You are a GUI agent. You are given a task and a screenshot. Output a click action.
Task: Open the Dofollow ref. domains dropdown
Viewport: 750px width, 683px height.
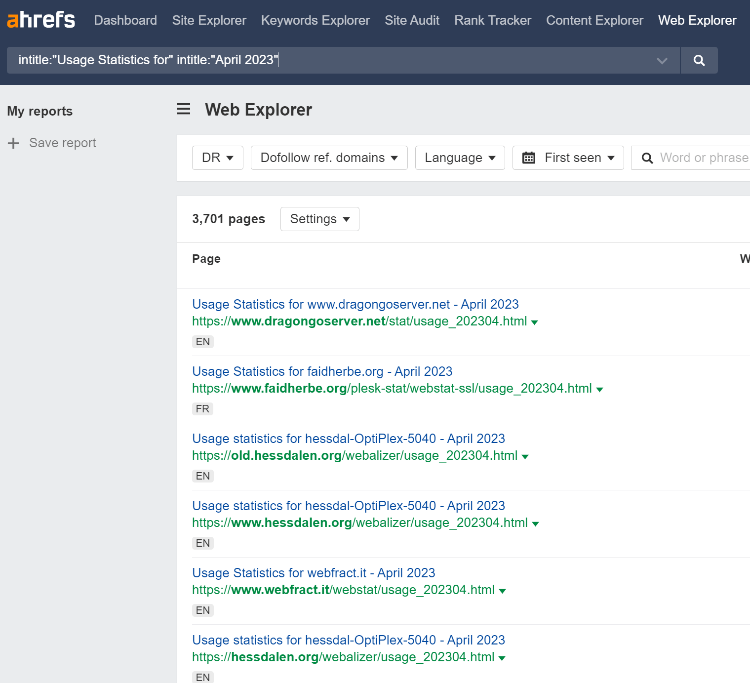(328, 158)
